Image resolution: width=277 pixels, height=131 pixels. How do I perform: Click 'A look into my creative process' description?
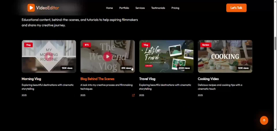106,87
